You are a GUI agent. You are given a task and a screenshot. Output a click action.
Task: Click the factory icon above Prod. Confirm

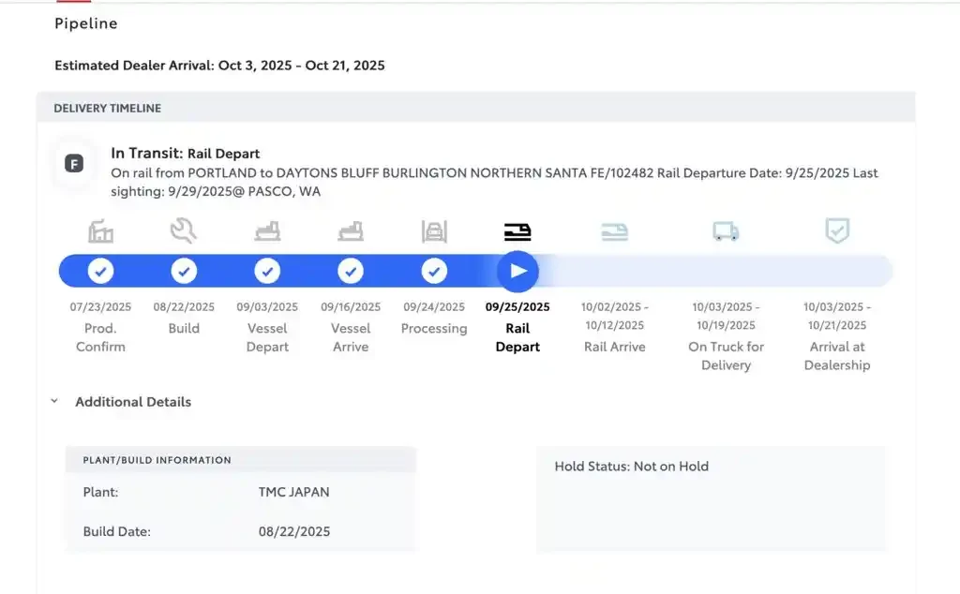100,230
